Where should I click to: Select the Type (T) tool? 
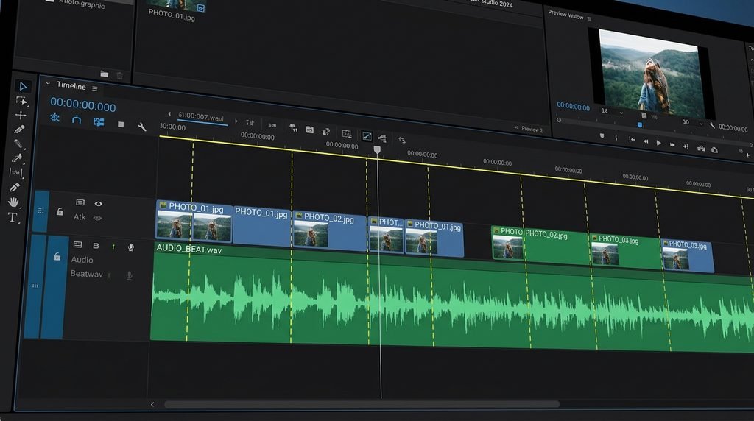13,217
